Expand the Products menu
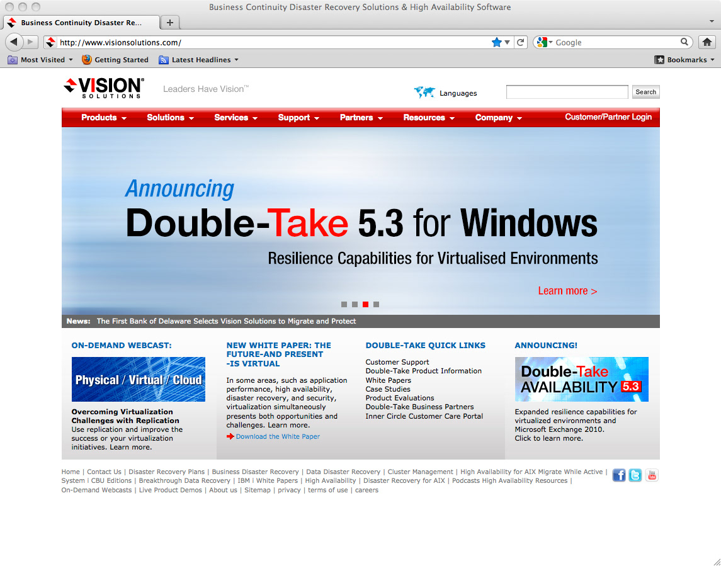Viewport: 721px width, 566px height. [x=104, y=118]
